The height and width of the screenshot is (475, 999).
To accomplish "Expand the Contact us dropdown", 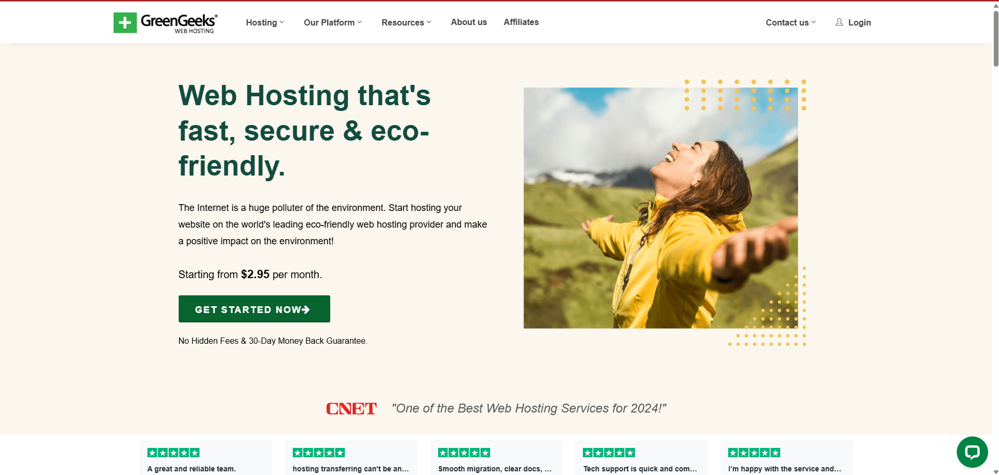I will [791, 22].
